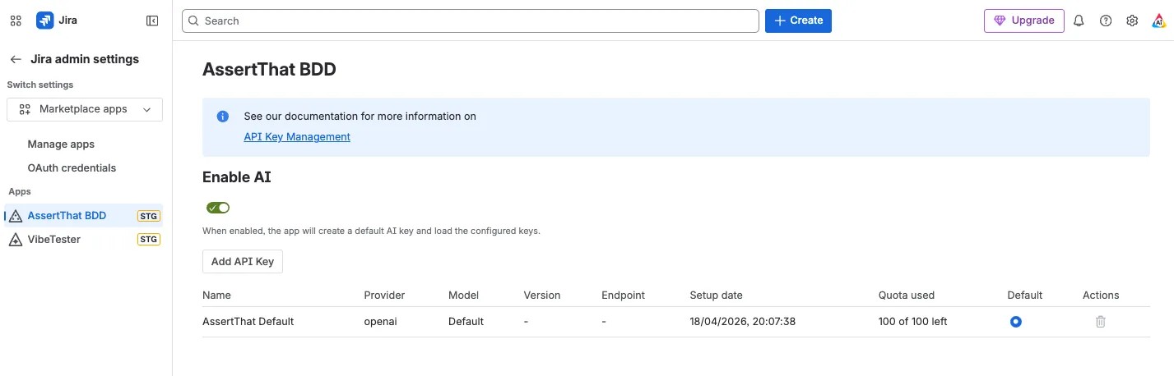Click the Enable AI heading
The height and width of the screenshot is (376, 1174).
coord(237,177)
